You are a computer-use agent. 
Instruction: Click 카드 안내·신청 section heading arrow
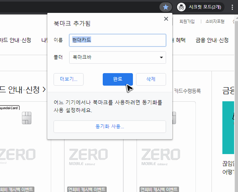44,90
